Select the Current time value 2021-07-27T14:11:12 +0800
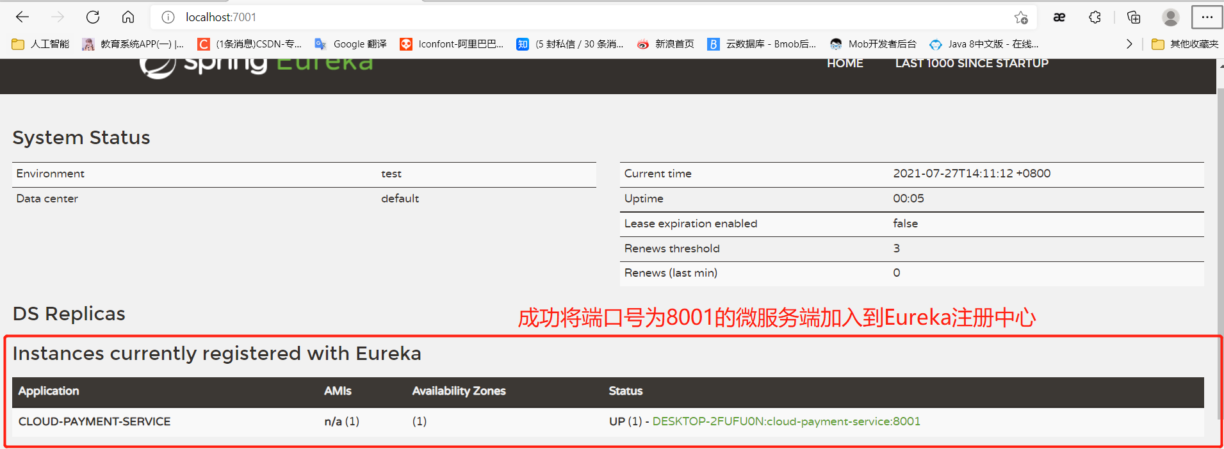This screenshot has height=449, width=1224. [x=972, y=174]
